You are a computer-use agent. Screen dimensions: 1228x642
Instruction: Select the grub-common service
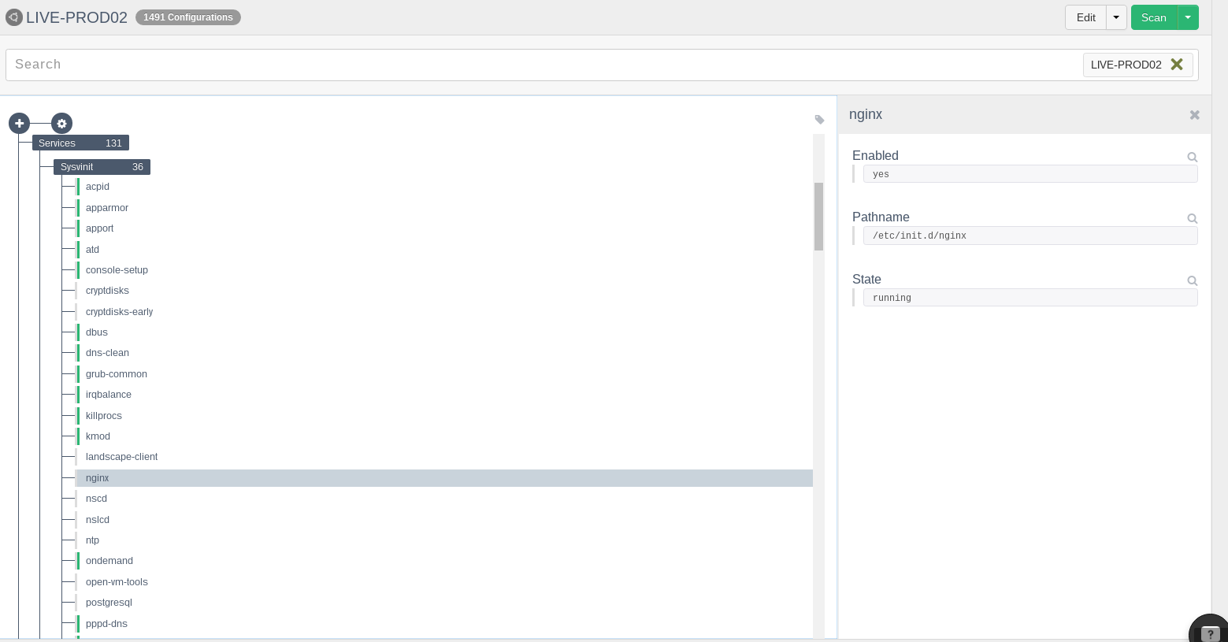(117, 374)
